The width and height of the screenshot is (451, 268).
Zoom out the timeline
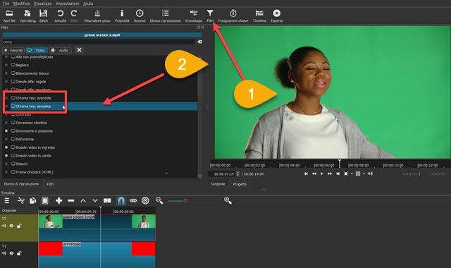(159, 200)
